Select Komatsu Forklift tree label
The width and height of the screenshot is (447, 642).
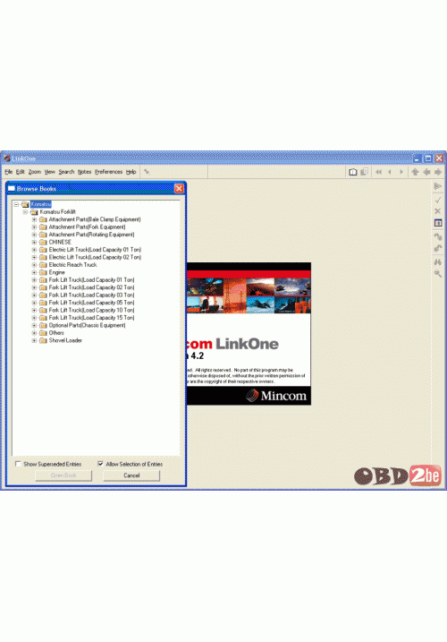(x=58, y=212)
